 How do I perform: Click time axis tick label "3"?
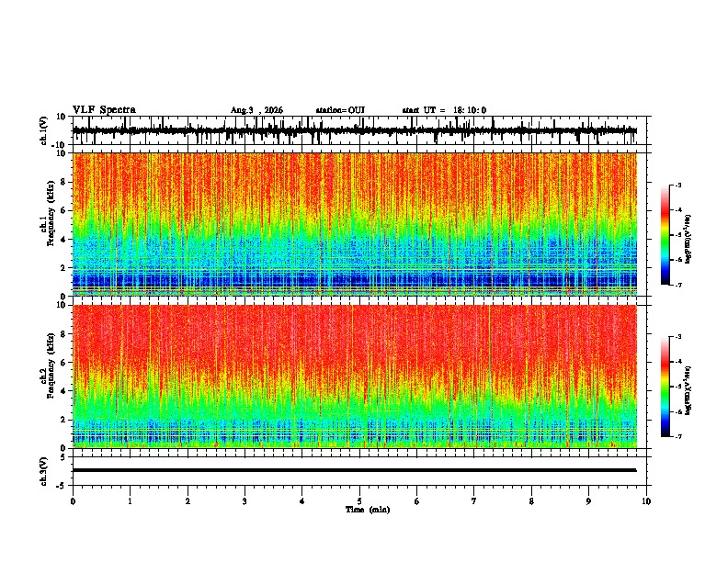[x=245, y=501]
